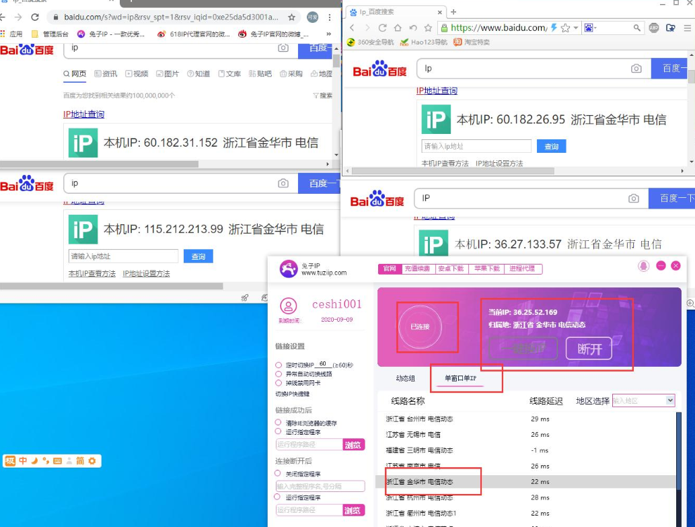Click the green iP logo beside 本机IP: 60.182.26.95
Screen dimensions: 695x527
[x=436, y=119]
